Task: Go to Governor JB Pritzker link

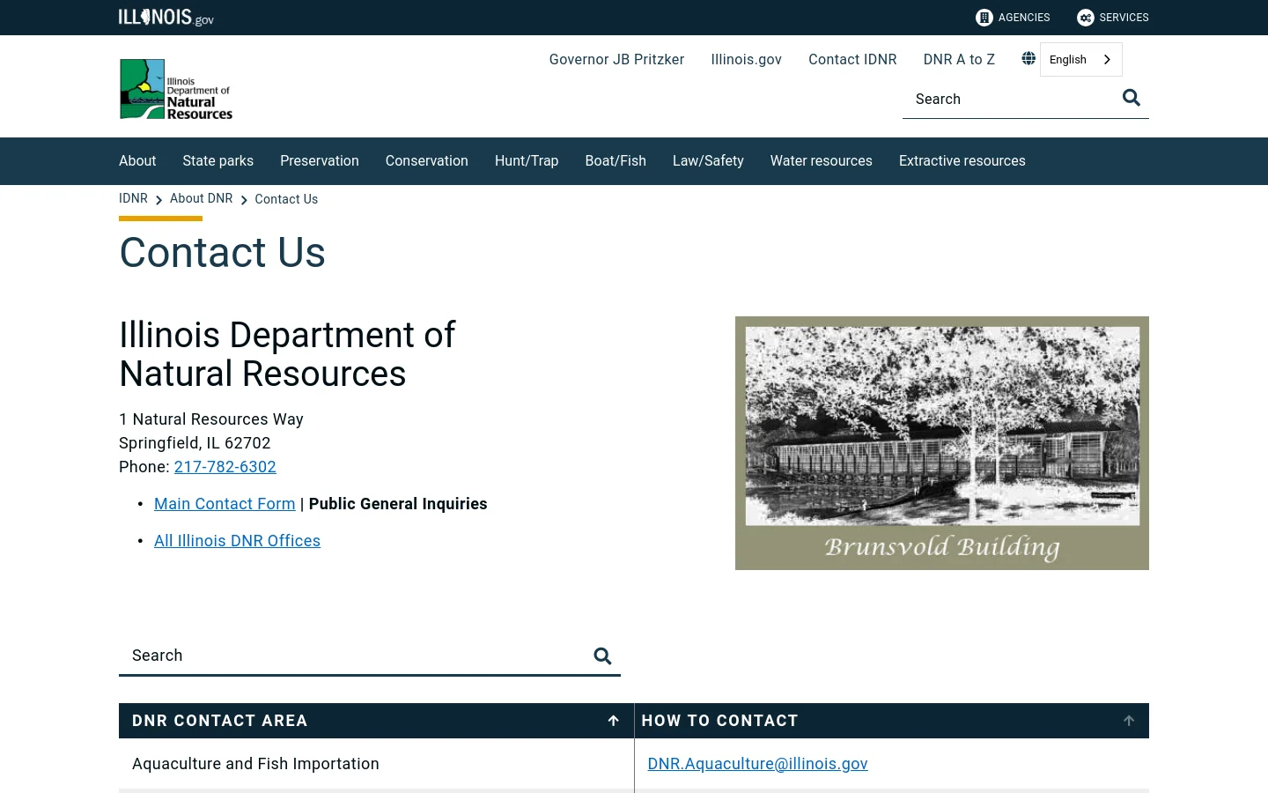Action: click(x=616, y=59)
